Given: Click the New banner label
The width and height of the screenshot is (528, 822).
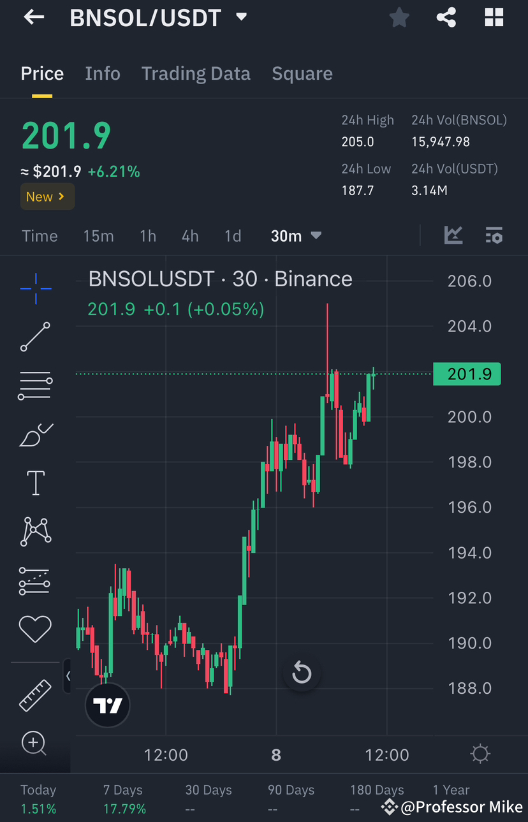Looking at the screenshot, I should 47,196.
